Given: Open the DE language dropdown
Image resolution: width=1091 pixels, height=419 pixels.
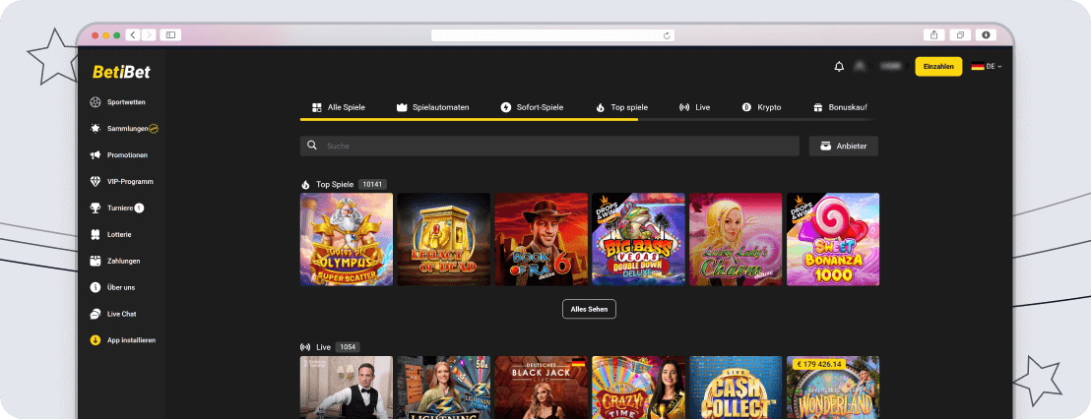Looking at the screenshot, I should [x=994, y=66].
